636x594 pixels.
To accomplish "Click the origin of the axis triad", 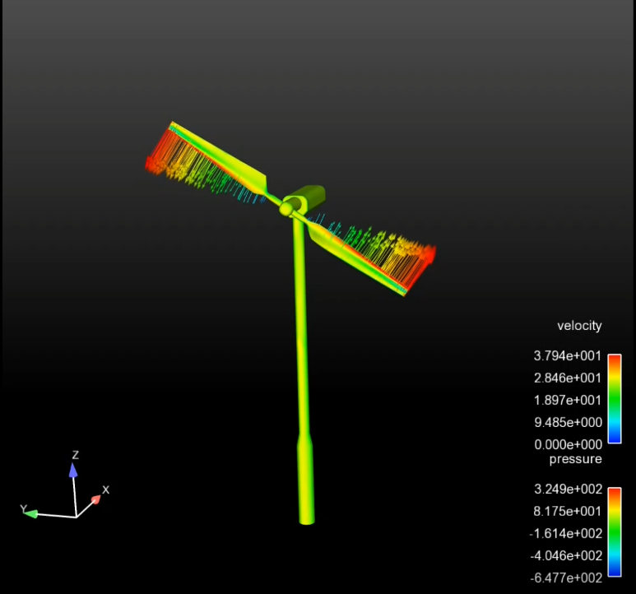I will [x=77, y=517].
